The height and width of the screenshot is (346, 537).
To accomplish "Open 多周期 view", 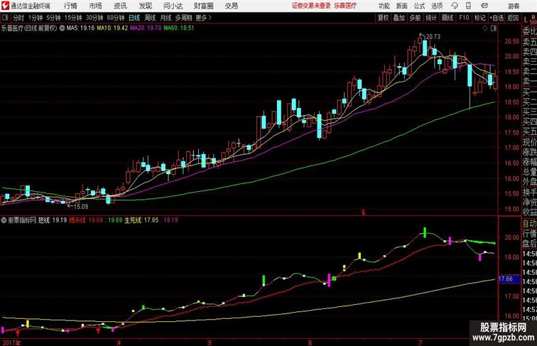I will click(x=183, y=18).
